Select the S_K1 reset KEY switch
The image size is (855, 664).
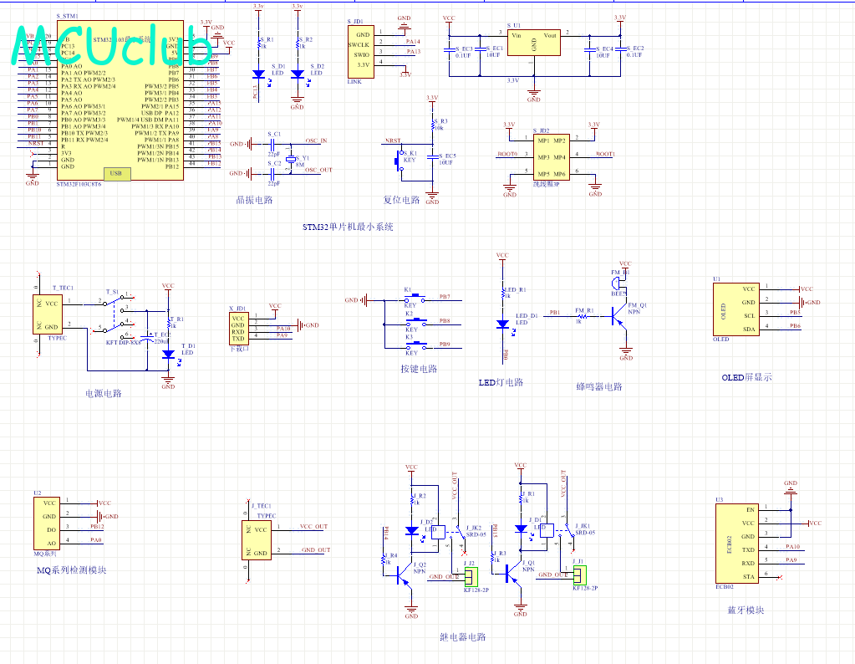tap(400, 161)
